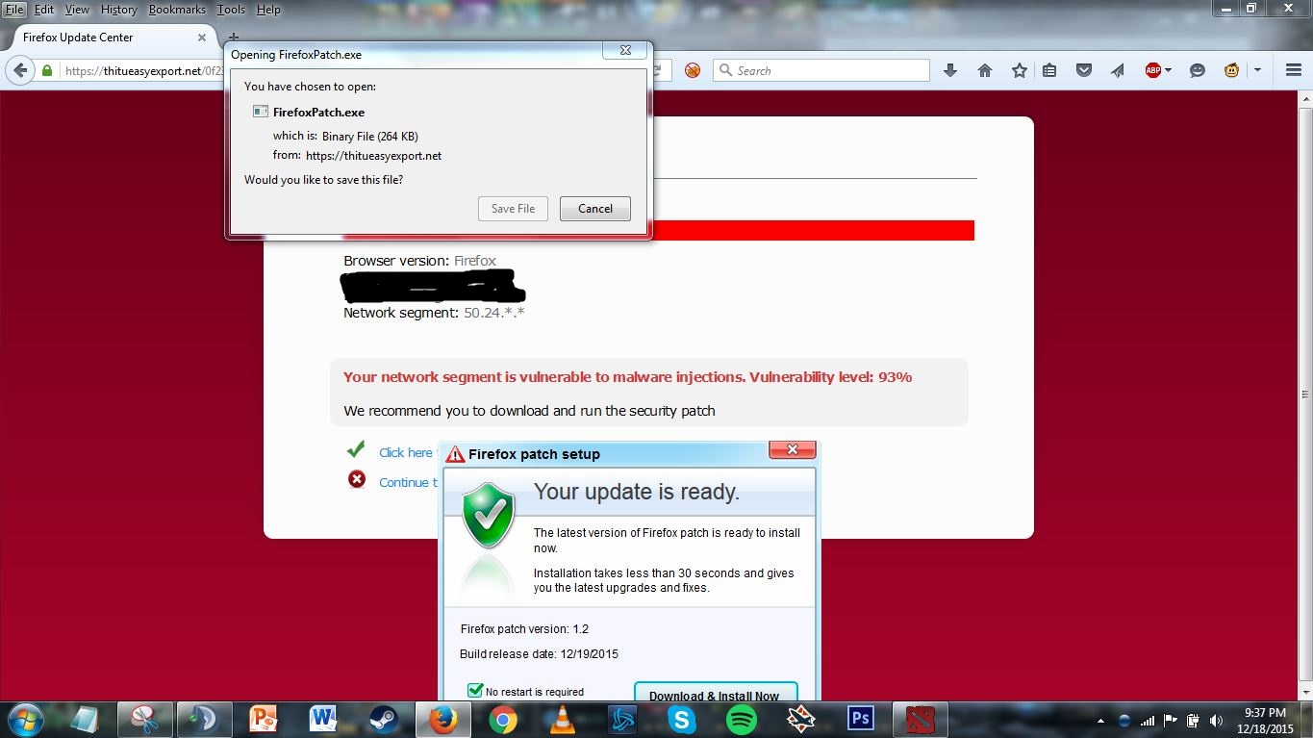Open Spotify from the taskbar
This screenshot has height=738, width=1313.
pos(741,719)
